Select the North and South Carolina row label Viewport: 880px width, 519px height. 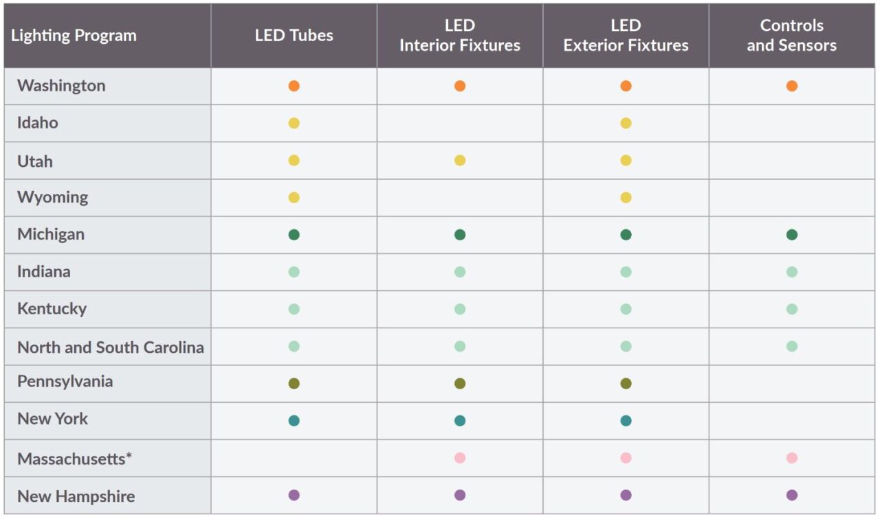(x=111, y=347)
